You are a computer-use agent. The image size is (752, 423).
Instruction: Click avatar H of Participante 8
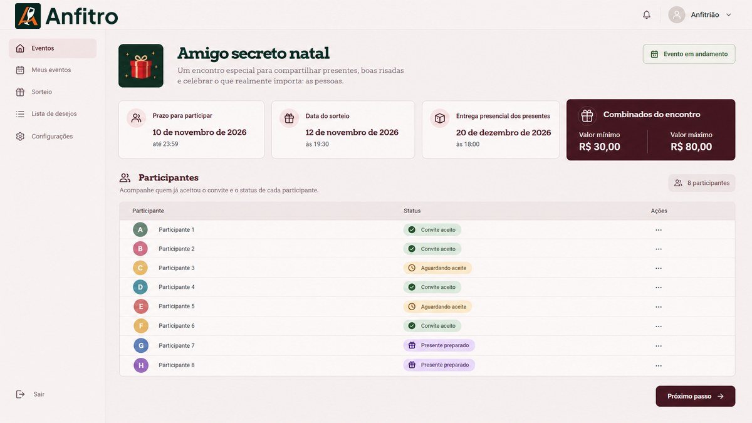[x=140, y=365]
